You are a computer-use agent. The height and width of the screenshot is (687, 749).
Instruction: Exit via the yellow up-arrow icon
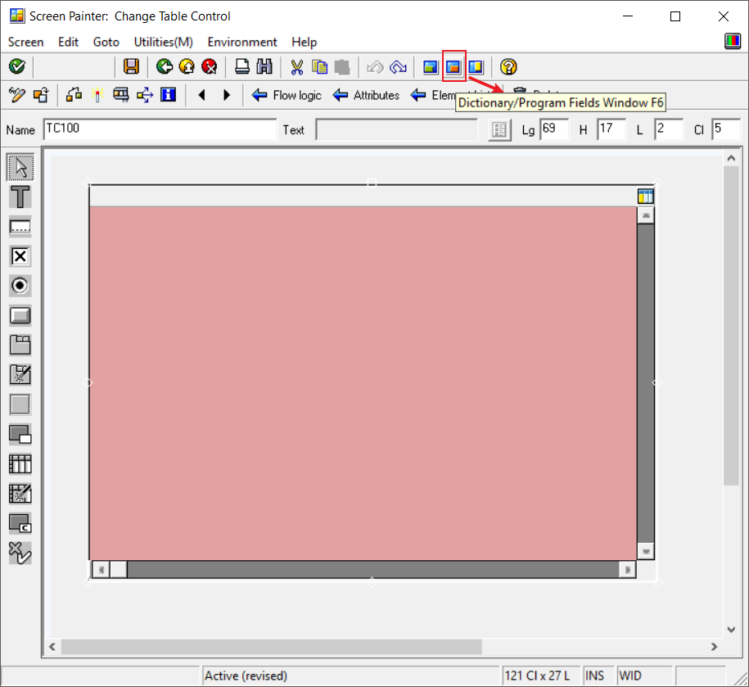(187, 66)
